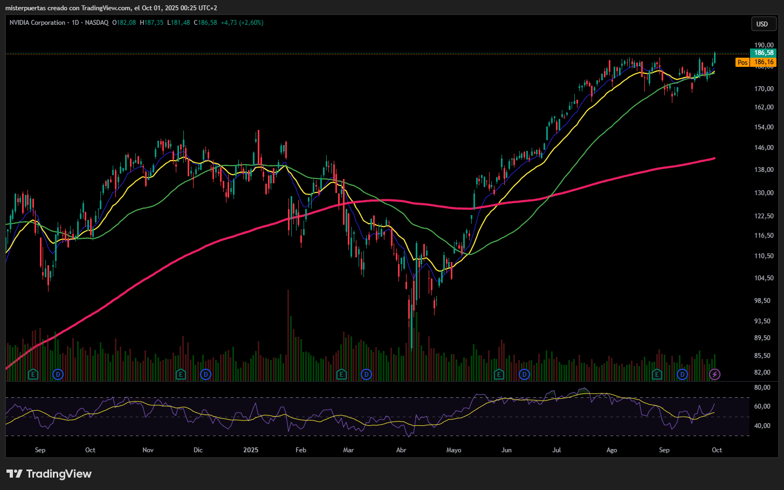Open the dividend D marker after Sep 2025
This screenshot has width=784, height=490.
click(x=683, y=374)
